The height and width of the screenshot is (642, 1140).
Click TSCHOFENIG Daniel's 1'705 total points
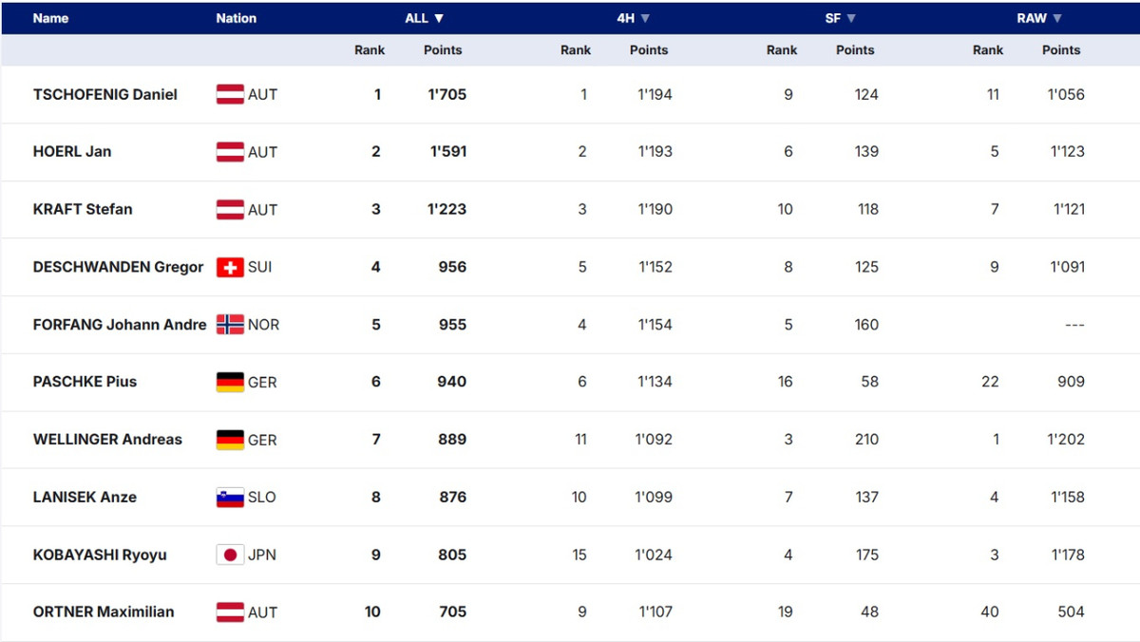447,94
